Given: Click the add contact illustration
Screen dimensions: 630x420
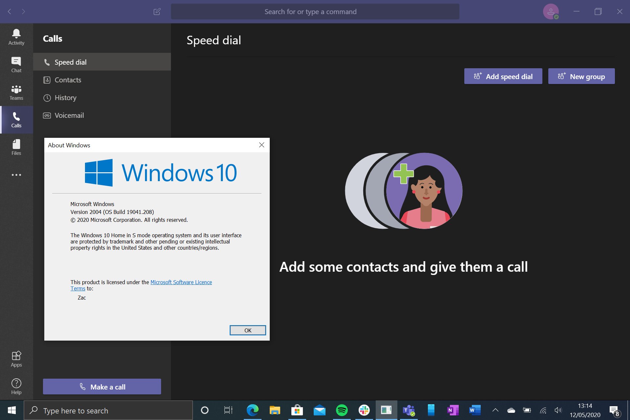Looking at the screenshot, I should [x=404, y=191].
